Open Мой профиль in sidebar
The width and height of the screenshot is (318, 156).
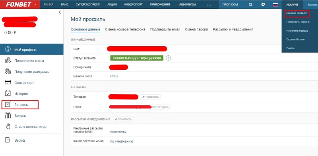(x=32, y=49)
